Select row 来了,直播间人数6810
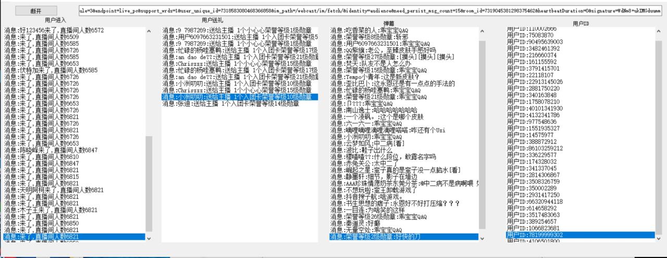 pos(75,157)
